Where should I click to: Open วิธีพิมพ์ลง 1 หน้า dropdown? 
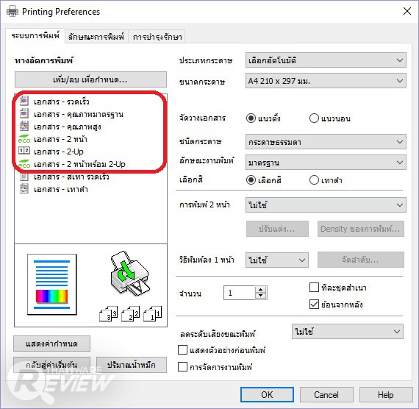(277, 260)
